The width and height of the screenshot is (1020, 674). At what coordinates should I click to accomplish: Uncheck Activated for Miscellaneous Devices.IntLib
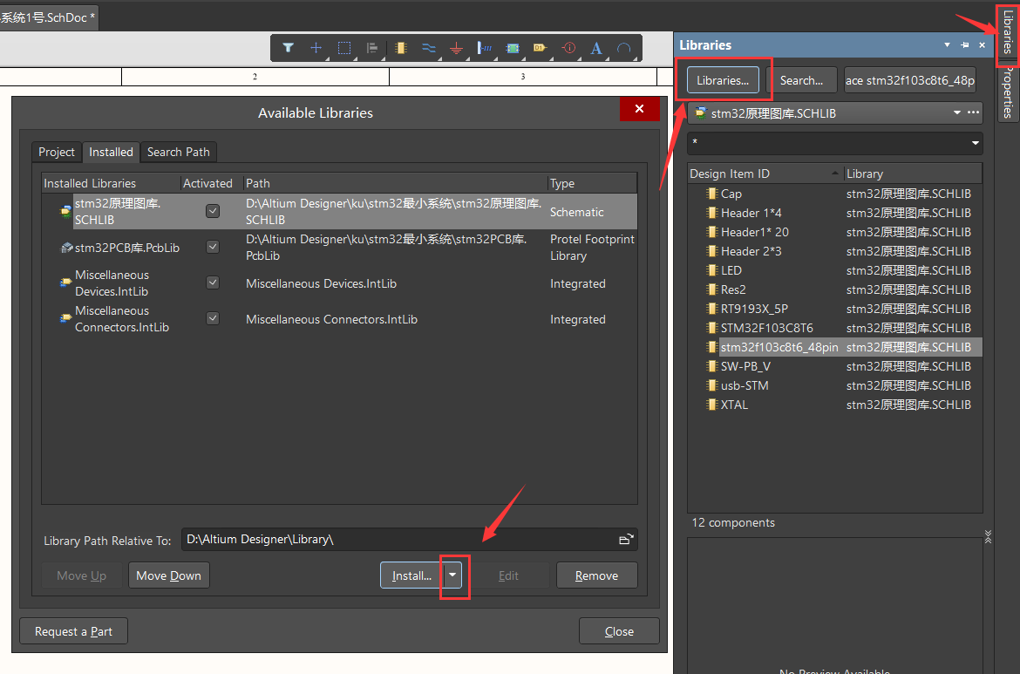tap(213, 283)
